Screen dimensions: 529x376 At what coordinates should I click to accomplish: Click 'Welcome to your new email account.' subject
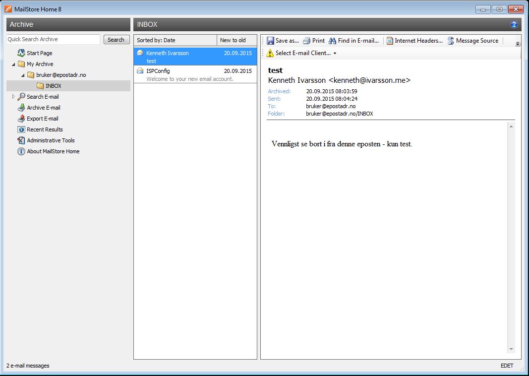click(x=190, y=79)
